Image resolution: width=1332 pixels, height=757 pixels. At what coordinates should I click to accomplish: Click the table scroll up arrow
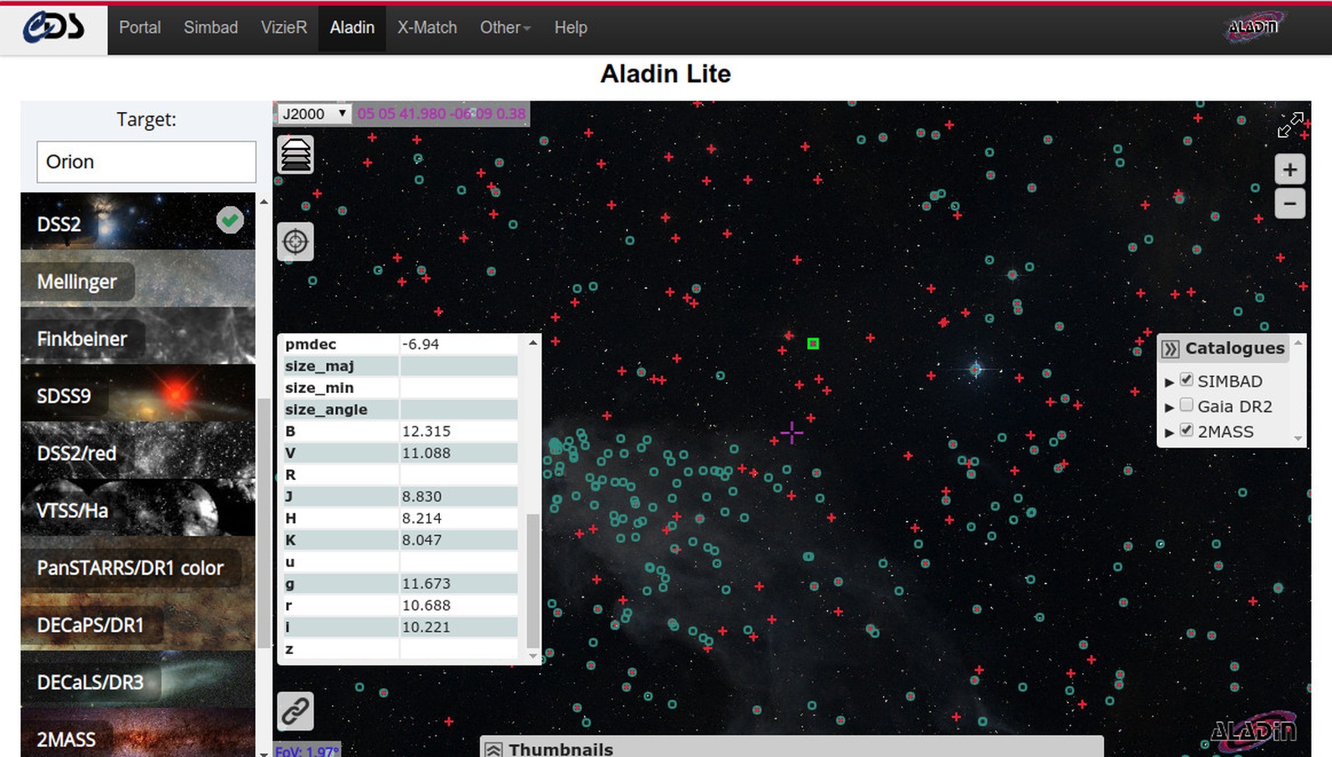(532, 343)
